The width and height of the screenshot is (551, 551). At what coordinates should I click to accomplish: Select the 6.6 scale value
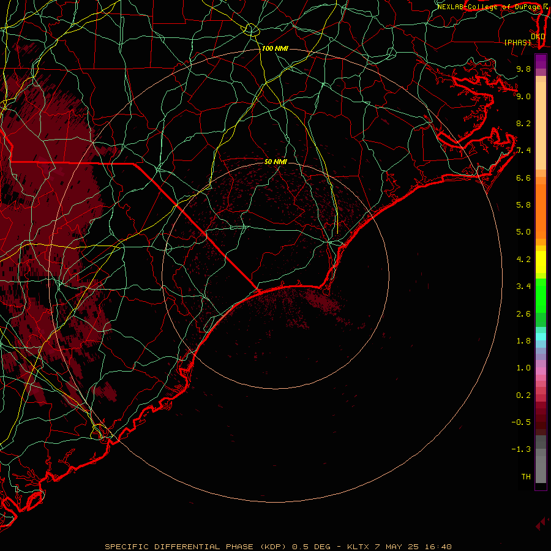(x=523, y=178)
